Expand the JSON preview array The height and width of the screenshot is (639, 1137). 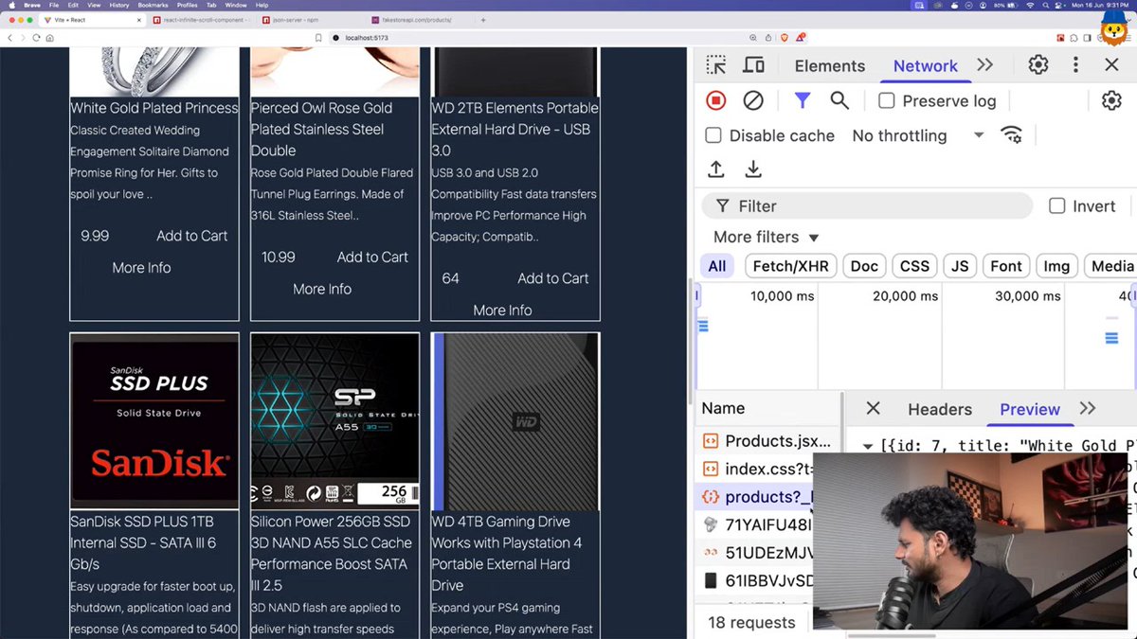pos(868,445)
